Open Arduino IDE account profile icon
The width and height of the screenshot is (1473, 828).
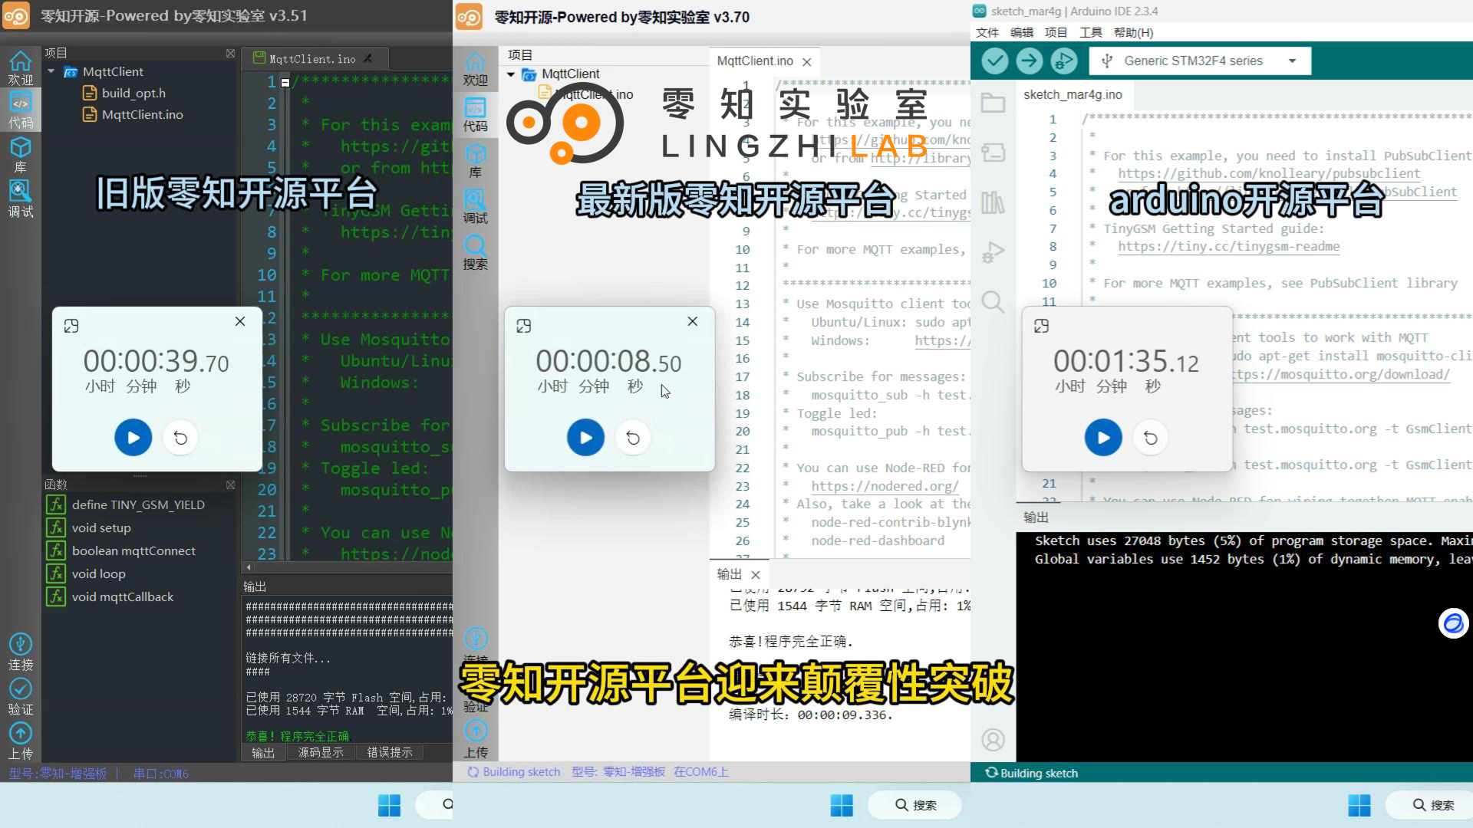[x=994, y=740]
